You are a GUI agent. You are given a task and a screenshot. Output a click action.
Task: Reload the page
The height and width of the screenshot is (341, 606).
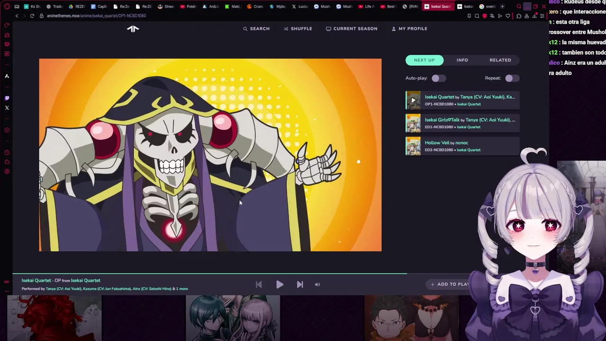coord(32,16)
